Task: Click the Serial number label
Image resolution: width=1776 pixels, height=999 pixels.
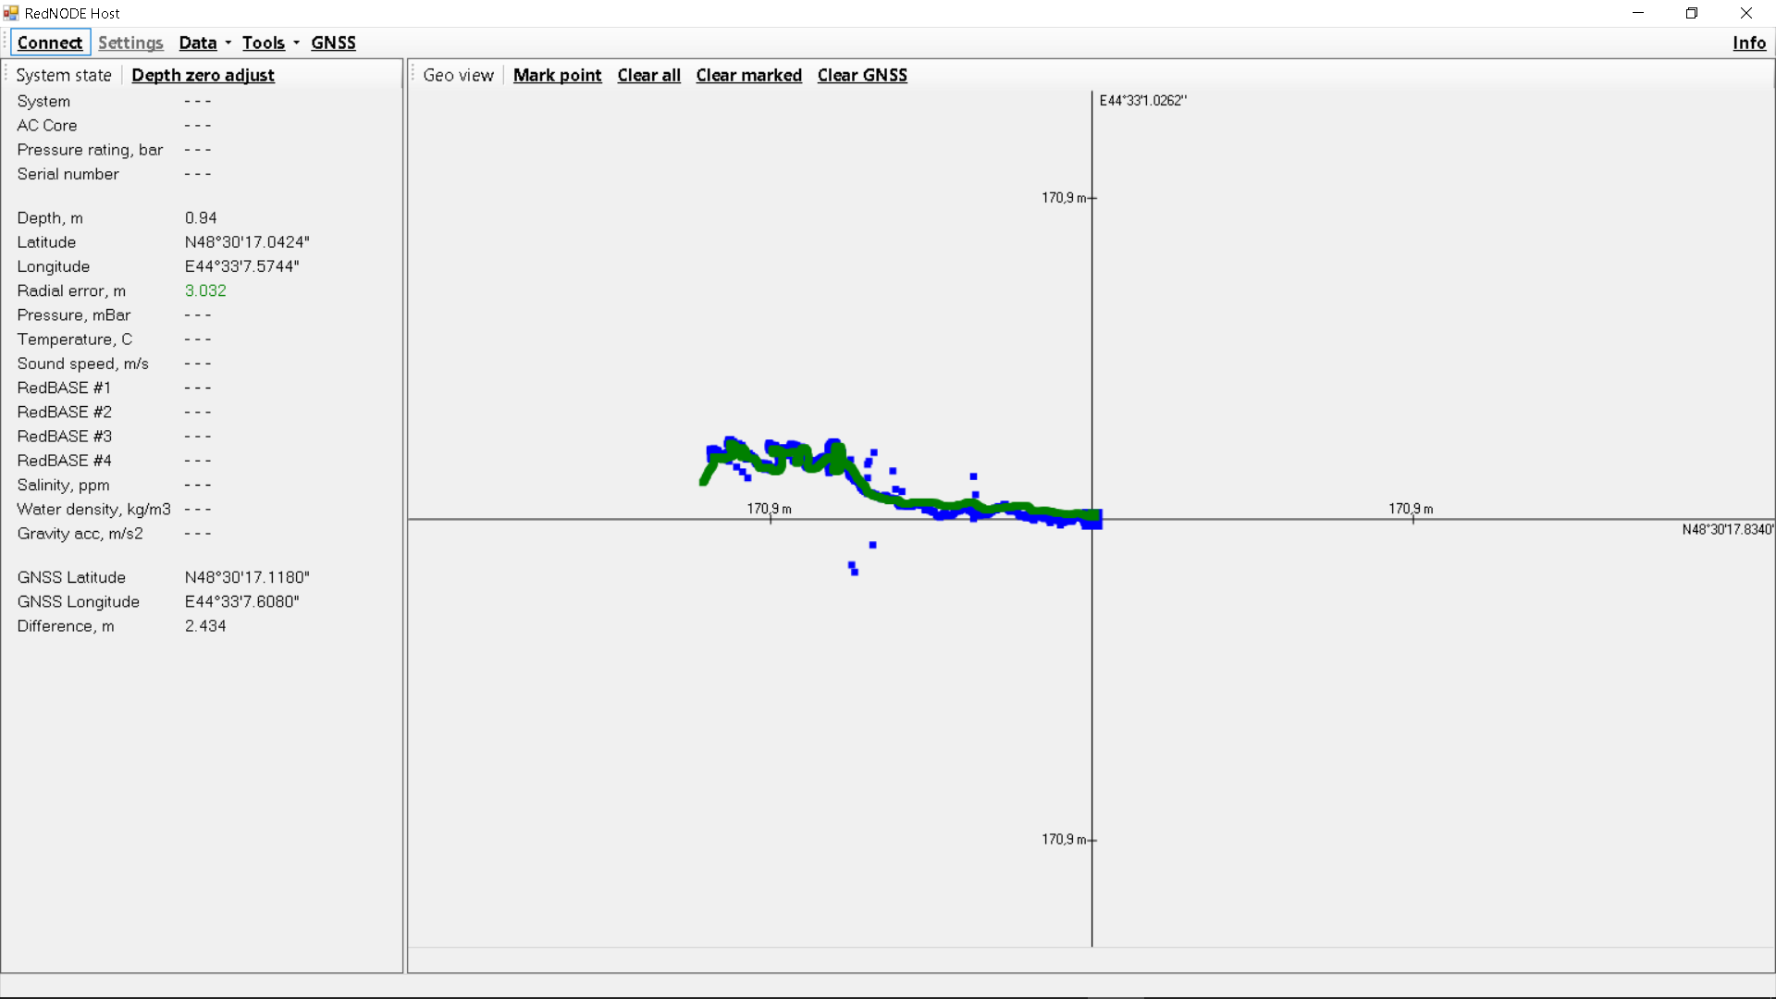Action: pyautogui.click(x=68, y=174)
